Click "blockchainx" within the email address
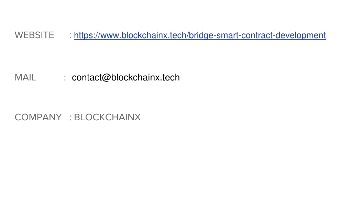 tap(135, 78)
